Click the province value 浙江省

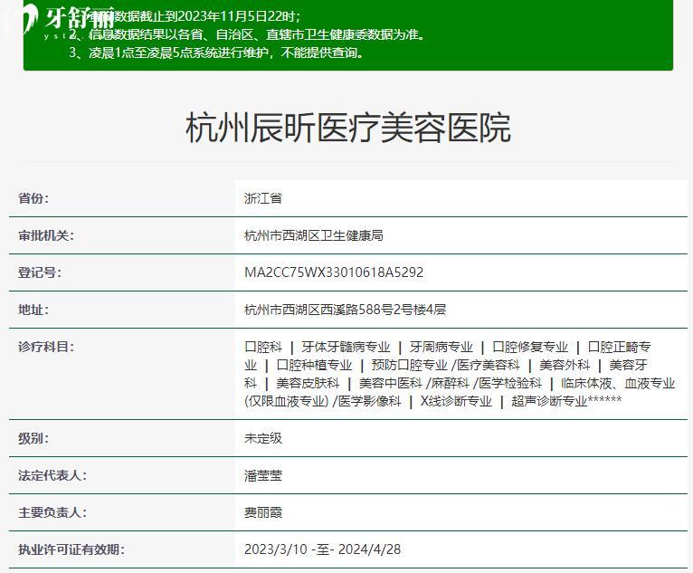263,198
